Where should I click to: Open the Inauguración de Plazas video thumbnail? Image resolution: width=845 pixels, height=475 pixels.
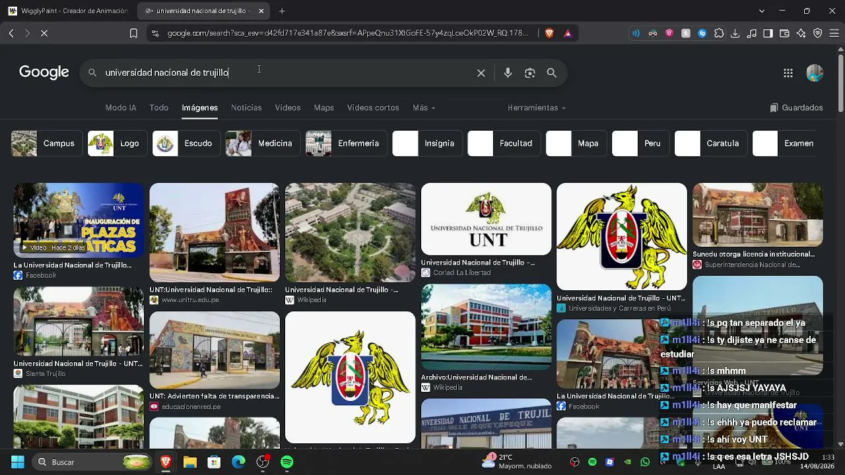click(x=79, y=220)
